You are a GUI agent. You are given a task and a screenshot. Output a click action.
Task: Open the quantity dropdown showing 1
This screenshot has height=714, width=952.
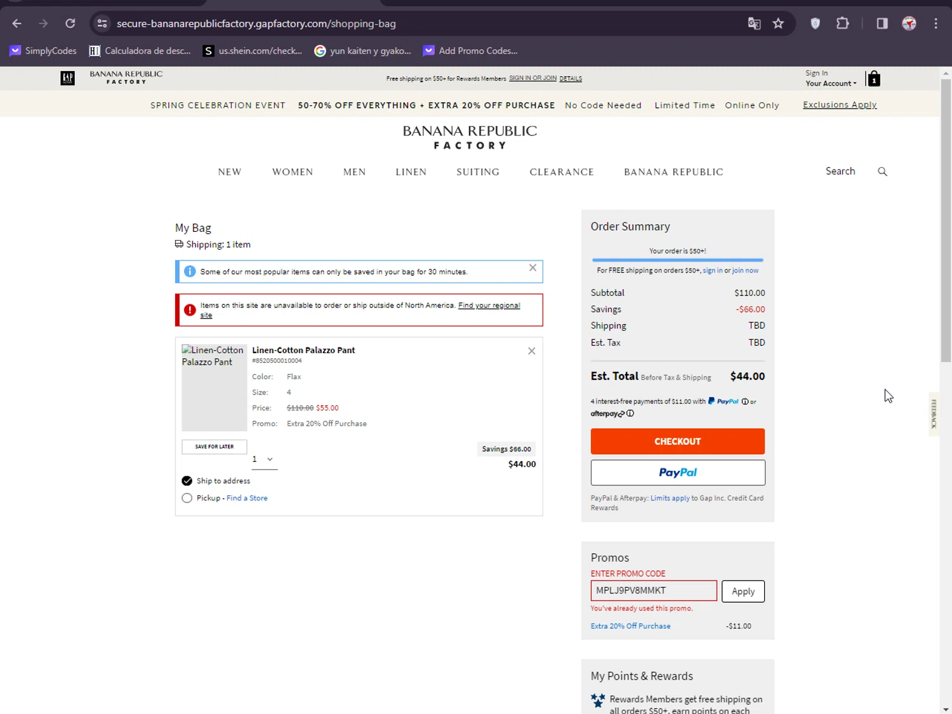(x=264, y=459)
